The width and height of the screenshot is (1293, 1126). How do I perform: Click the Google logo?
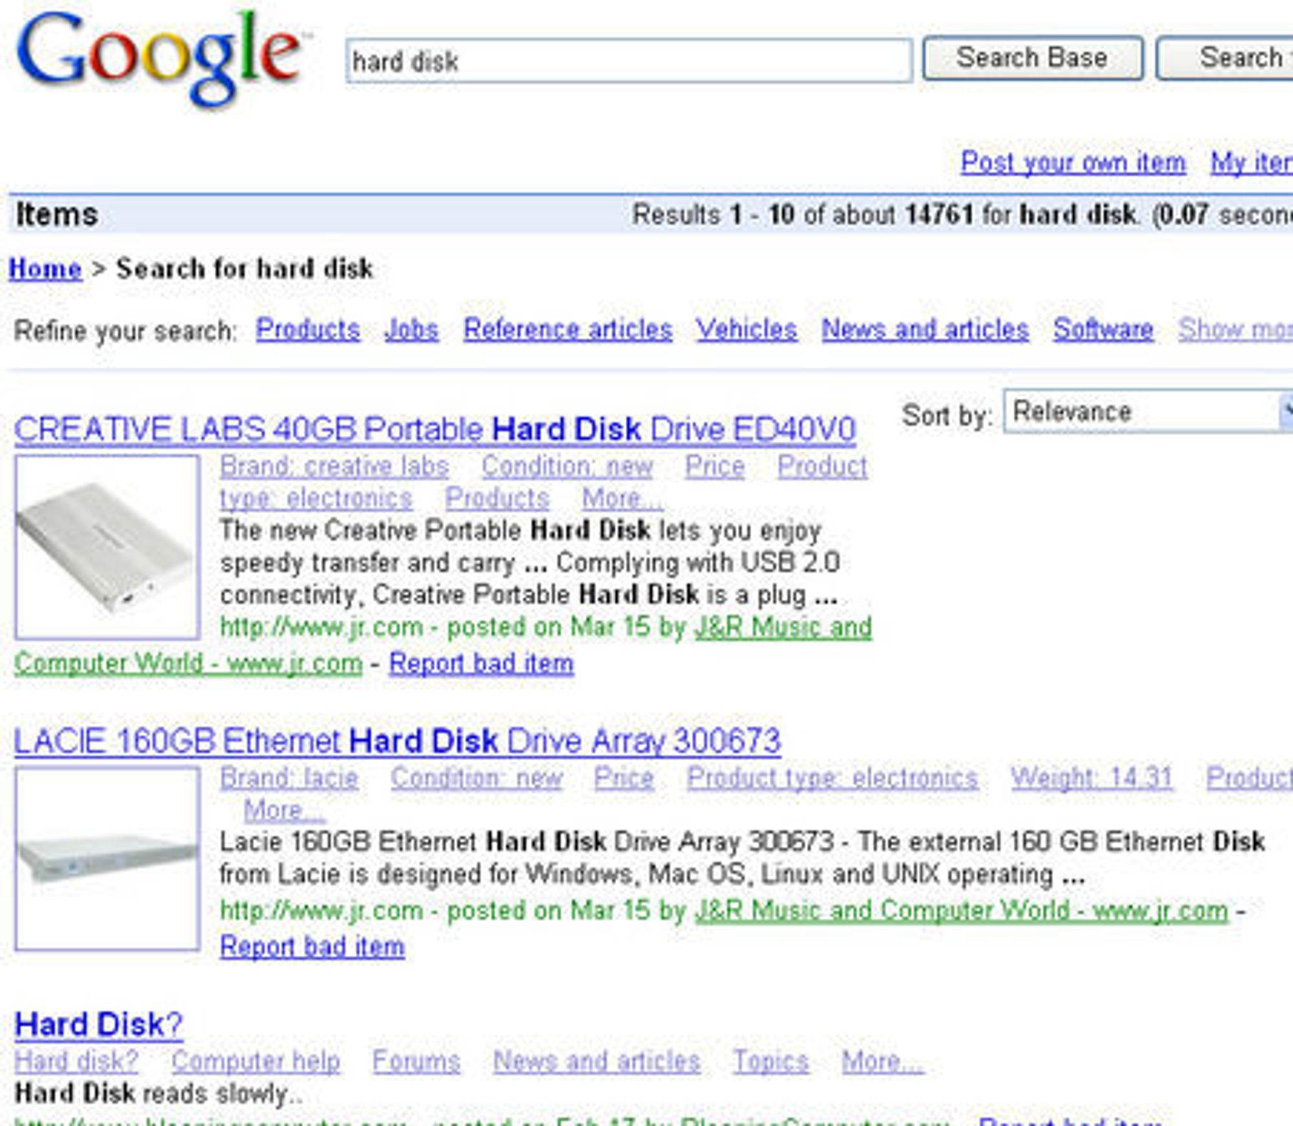pos(160,57)
